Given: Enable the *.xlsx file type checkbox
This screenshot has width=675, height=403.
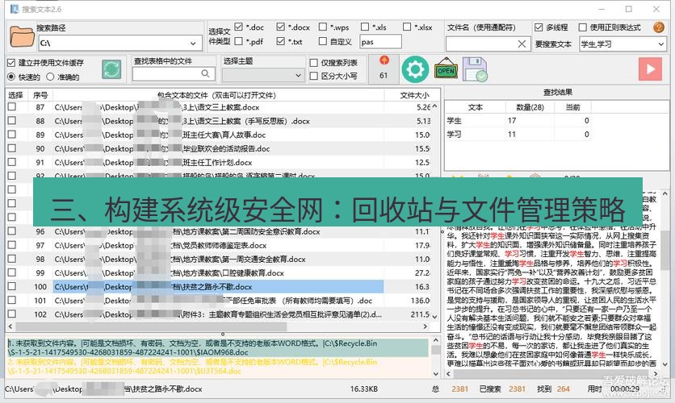Looking at the screenshot, I should pos(407,27).
